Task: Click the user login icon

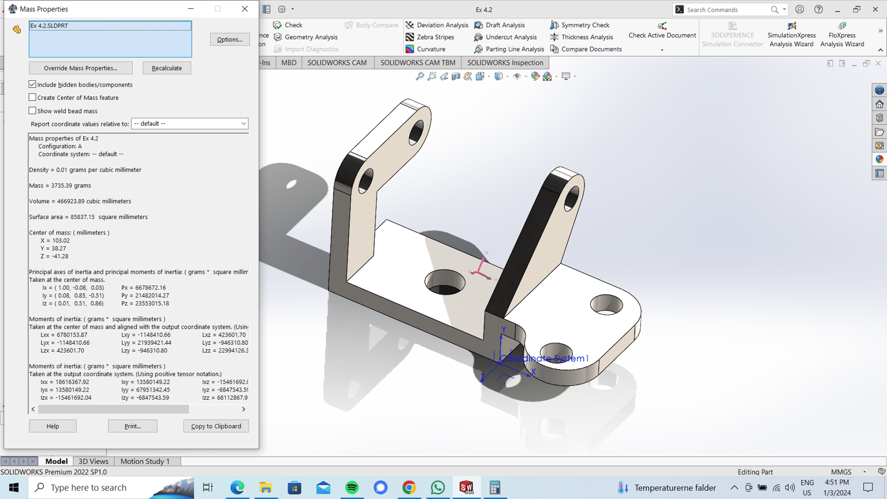Action: pyautogui.click(x=800, y=9)
